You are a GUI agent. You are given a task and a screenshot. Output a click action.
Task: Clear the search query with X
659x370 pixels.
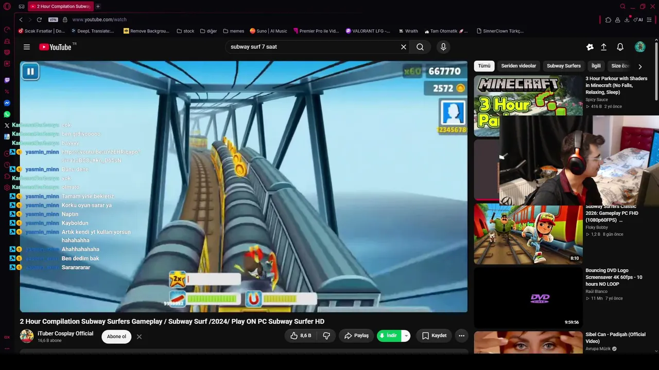[404, 47]
